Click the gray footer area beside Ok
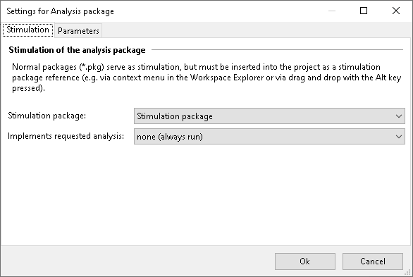 [x=137, y=261]
